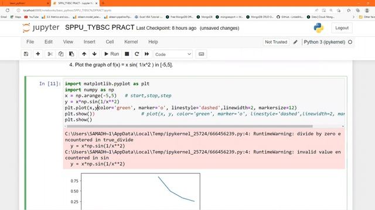Open the cell type dropdown showing Code
Image resolution: width=375 pixels, height=210 pixels.
(x=173, y=54)
